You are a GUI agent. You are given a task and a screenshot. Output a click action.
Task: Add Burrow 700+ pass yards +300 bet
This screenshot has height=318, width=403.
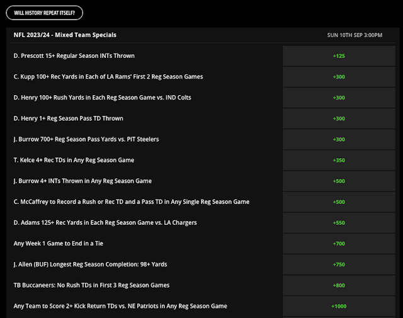coord(339,139)
